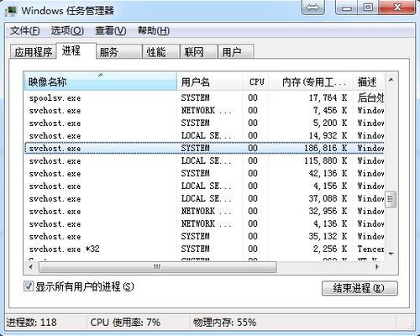Open the 性能 tab
This screenshot has width=420, height=336.
pos(160,52)
